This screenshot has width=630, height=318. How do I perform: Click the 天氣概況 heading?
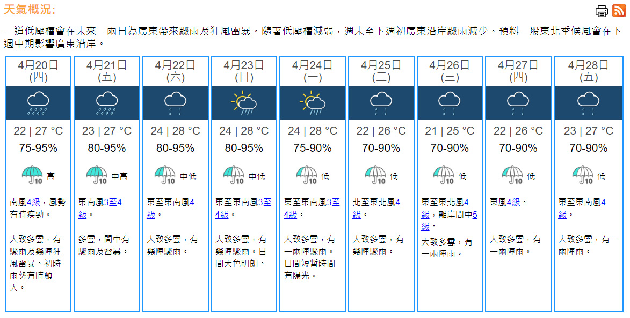(x=29, y=10)
